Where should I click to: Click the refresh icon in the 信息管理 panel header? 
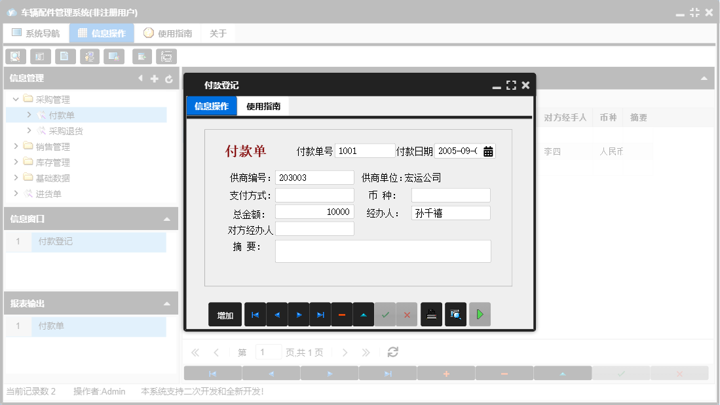click(x=169, y=78)
